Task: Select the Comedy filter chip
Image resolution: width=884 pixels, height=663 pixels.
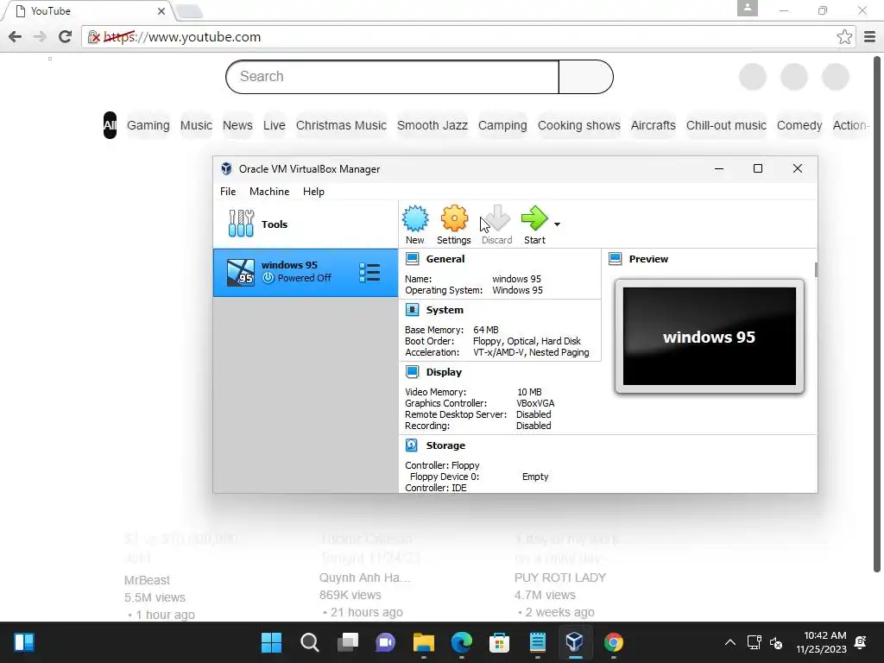Action: pos(799,125)
